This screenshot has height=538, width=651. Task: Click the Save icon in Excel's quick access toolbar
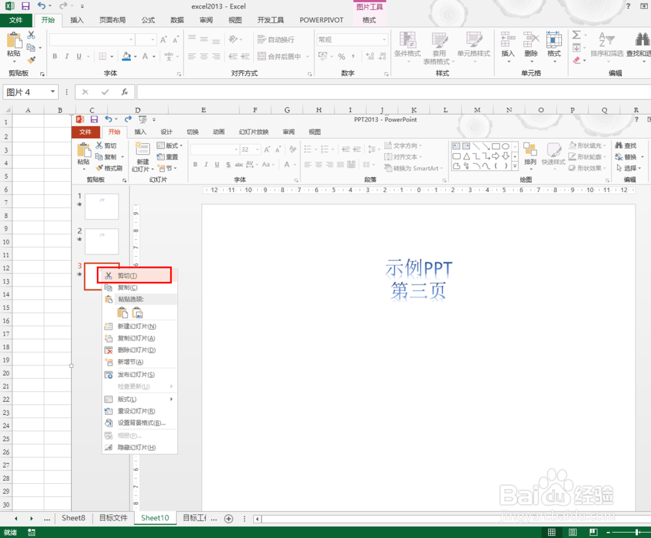coord(26,7)
